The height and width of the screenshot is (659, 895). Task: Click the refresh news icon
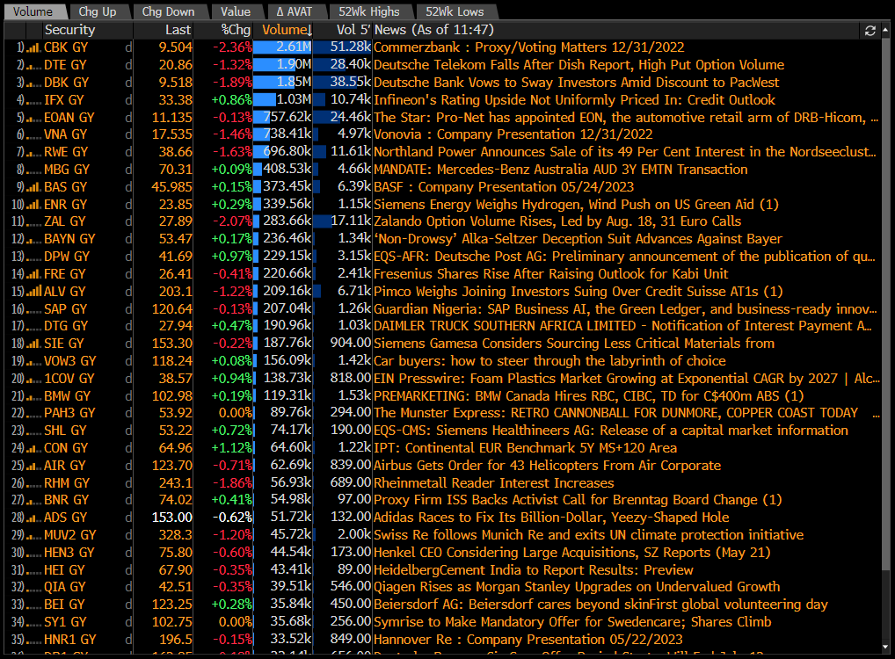click(x=870, y=30)
